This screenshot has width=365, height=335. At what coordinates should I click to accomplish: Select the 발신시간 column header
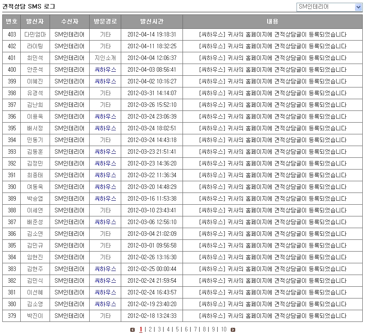[152, 22]
